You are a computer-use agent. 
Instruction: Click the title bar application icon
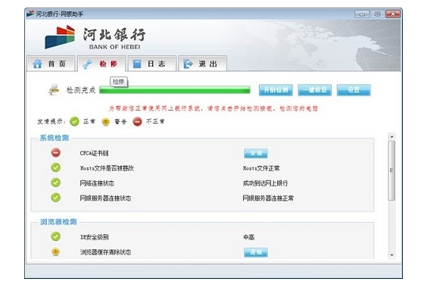coord(30,14)
